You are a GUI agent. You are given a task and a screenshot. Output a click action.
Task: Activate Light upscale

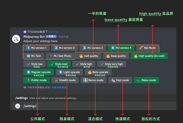[69, 72]
